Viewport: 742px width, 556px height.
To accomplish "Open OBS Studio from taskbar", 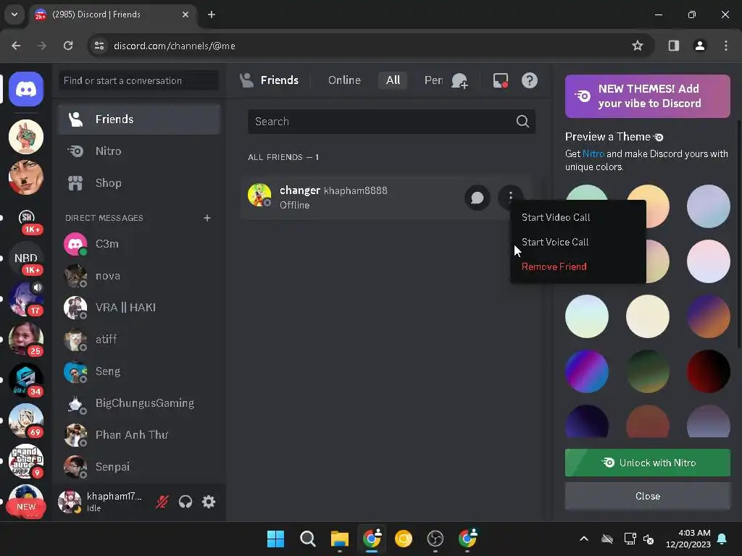I will [435, 539].
